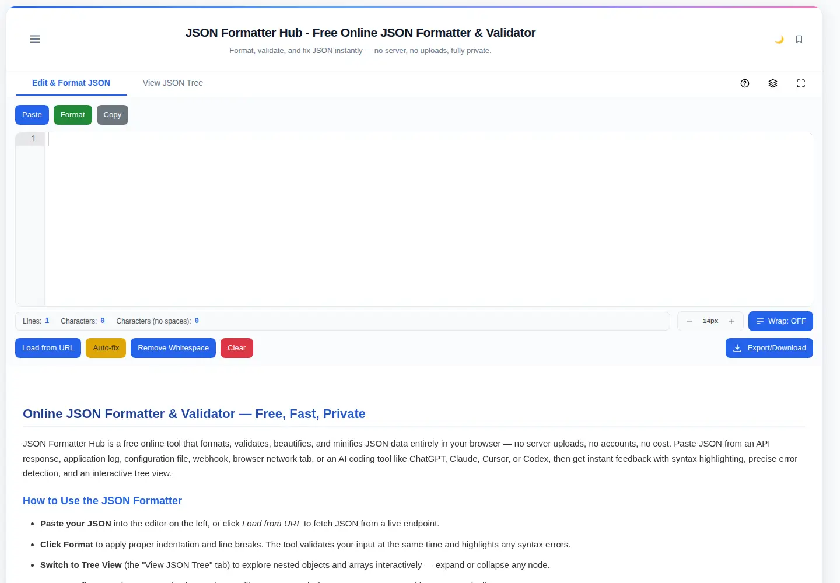Viewport: 840px width, 583px height.
Task: Increase the font size with plus
Action: click(x=731, y=321)
